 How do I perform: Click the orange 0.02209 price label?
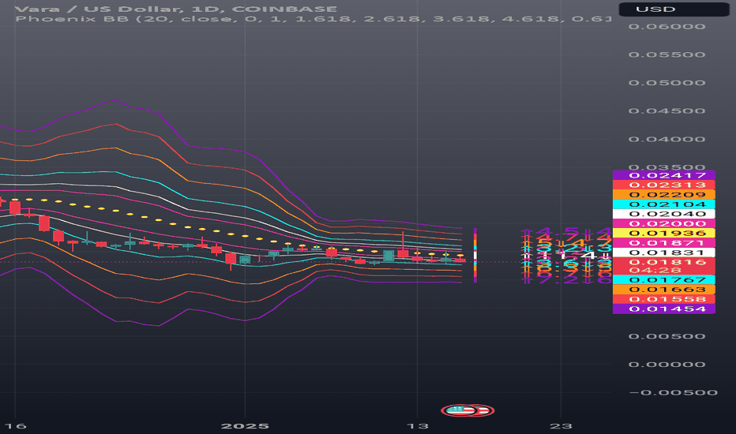tap(663, 195)
